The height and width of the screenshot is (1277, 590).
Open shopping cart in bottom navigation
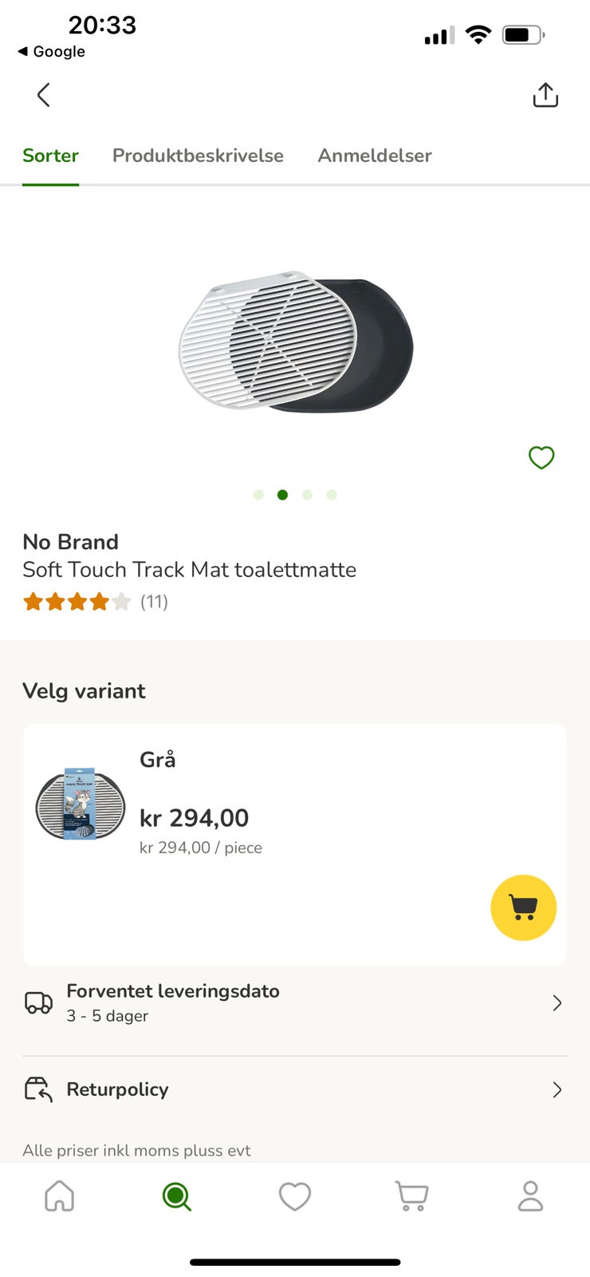tap(412, 1196)
